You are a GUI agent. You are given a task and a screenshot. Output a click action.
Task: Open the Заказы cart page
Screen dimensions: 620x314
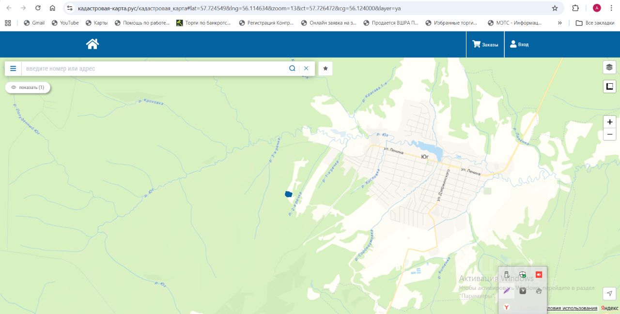[x=485, y=45]
